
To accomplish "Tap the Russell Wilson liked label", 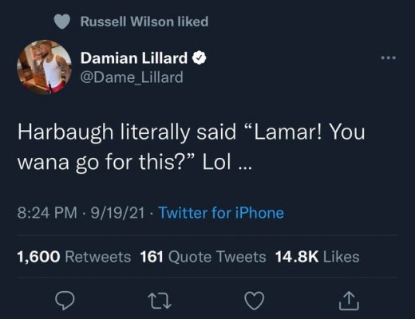I will (144, 22).
